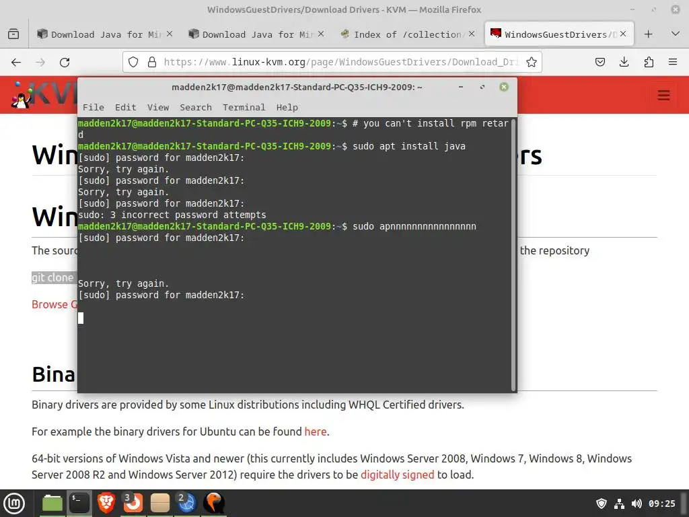
Task: Click the Terminal icon in taskbar
Action: point(79,504)
